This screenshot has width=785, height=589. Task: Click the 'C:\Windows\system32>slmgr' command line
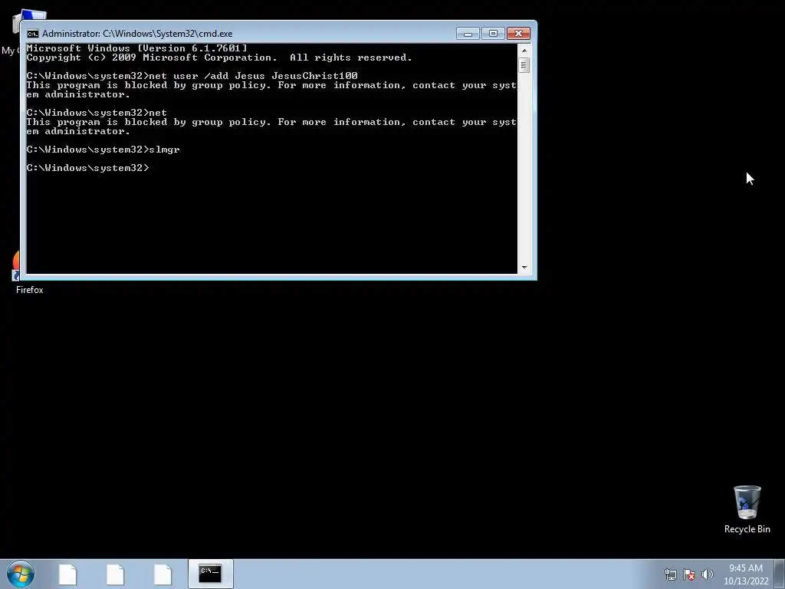(103, 150)
